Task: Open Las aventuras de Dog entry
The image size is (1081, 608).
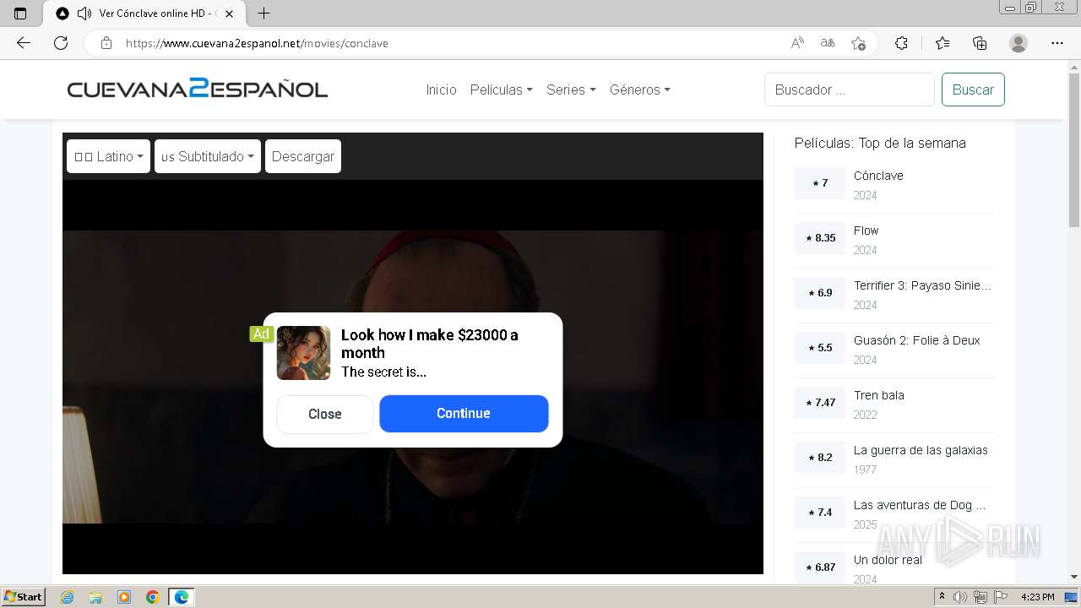Action: pos(920,505)
